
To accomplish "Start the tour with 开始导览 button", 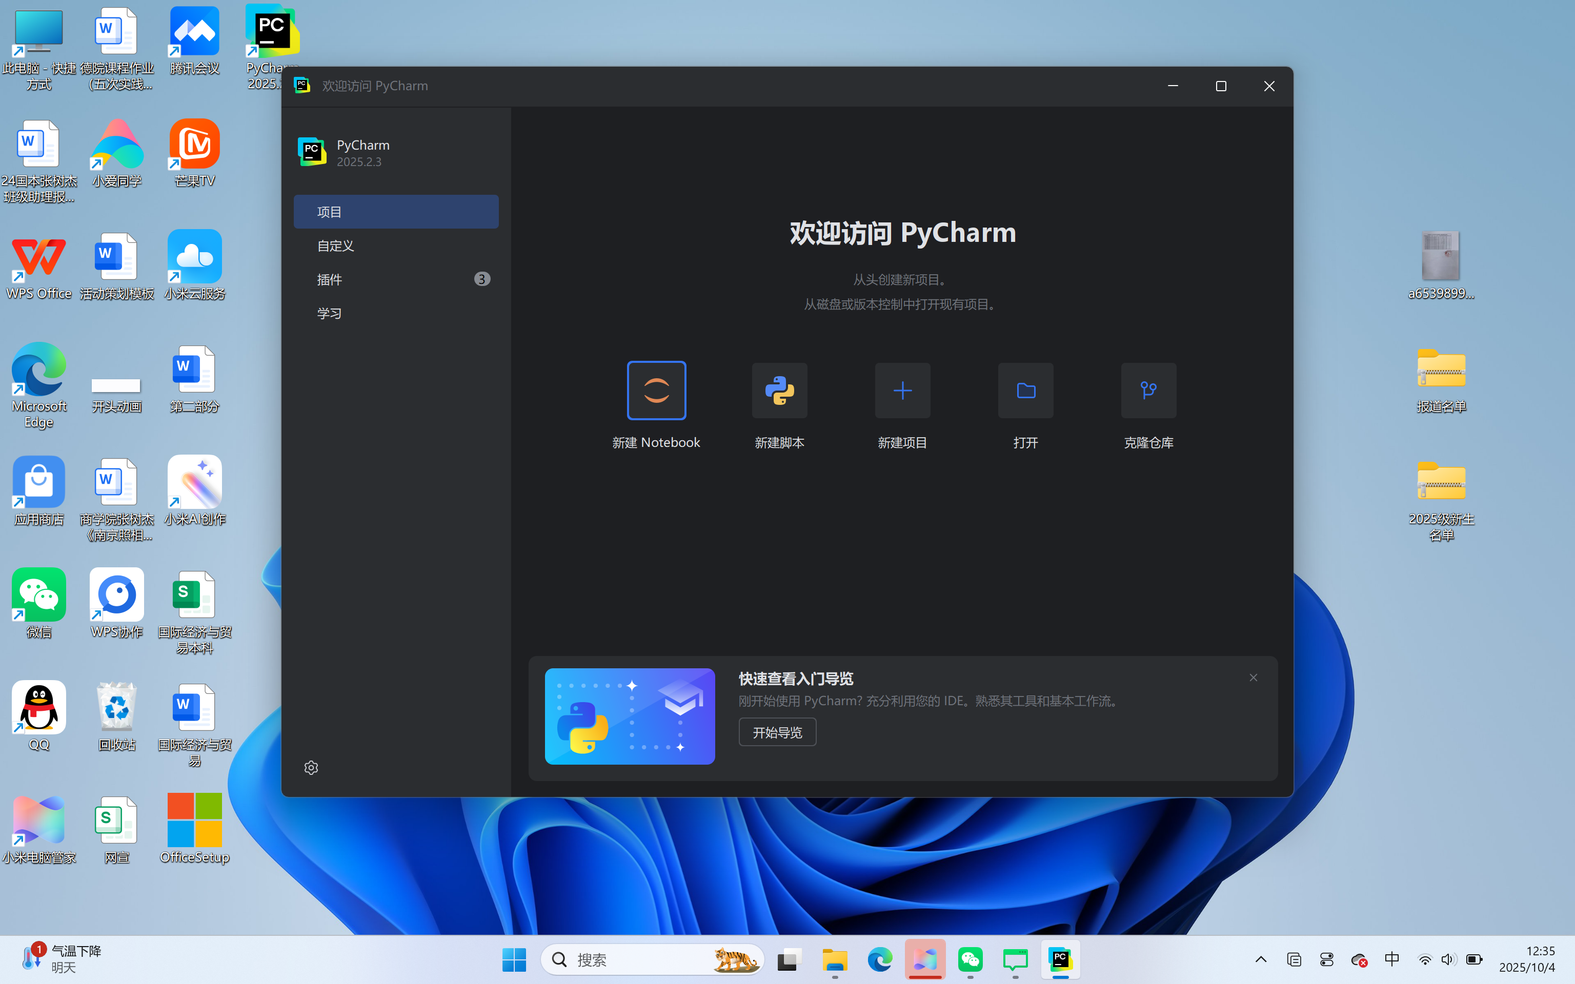I will (776, 731).
